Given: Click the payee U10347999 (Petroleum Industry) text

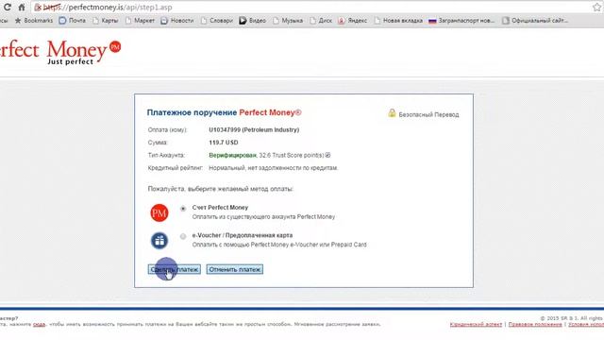Looking at the screenshot, I should pos(254,130).
